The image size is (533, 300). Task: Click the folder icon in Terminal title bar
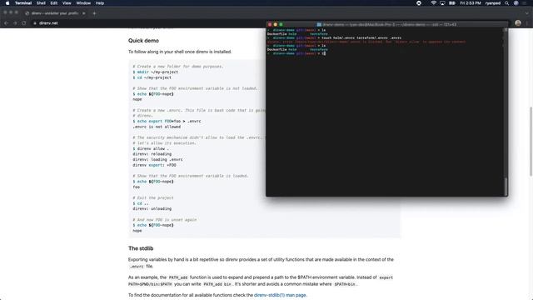click(x=319, y=24)
